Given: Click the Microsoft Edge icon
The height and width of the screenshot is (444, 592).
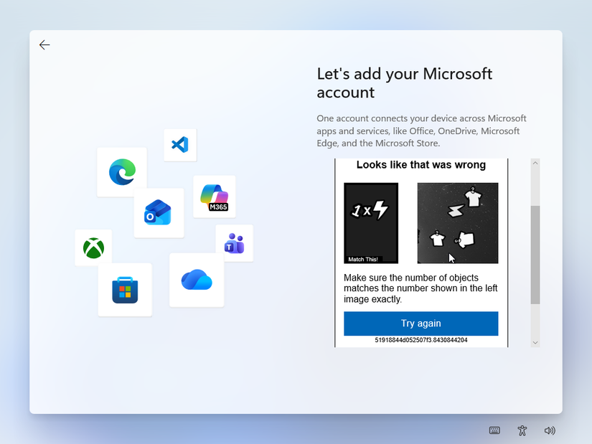Looking at the screenshot, I should pos(122,172).
